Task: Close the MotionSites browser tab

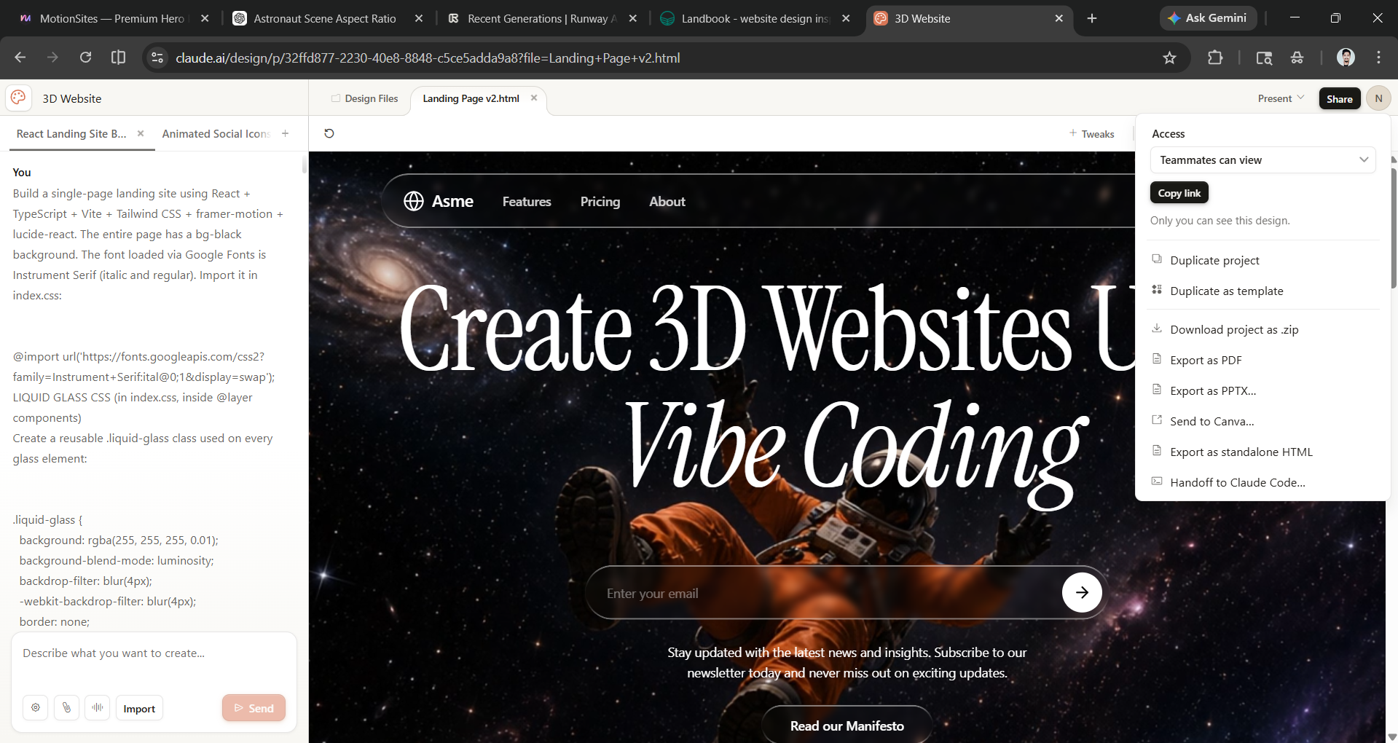Action: (x=205, y=18)
